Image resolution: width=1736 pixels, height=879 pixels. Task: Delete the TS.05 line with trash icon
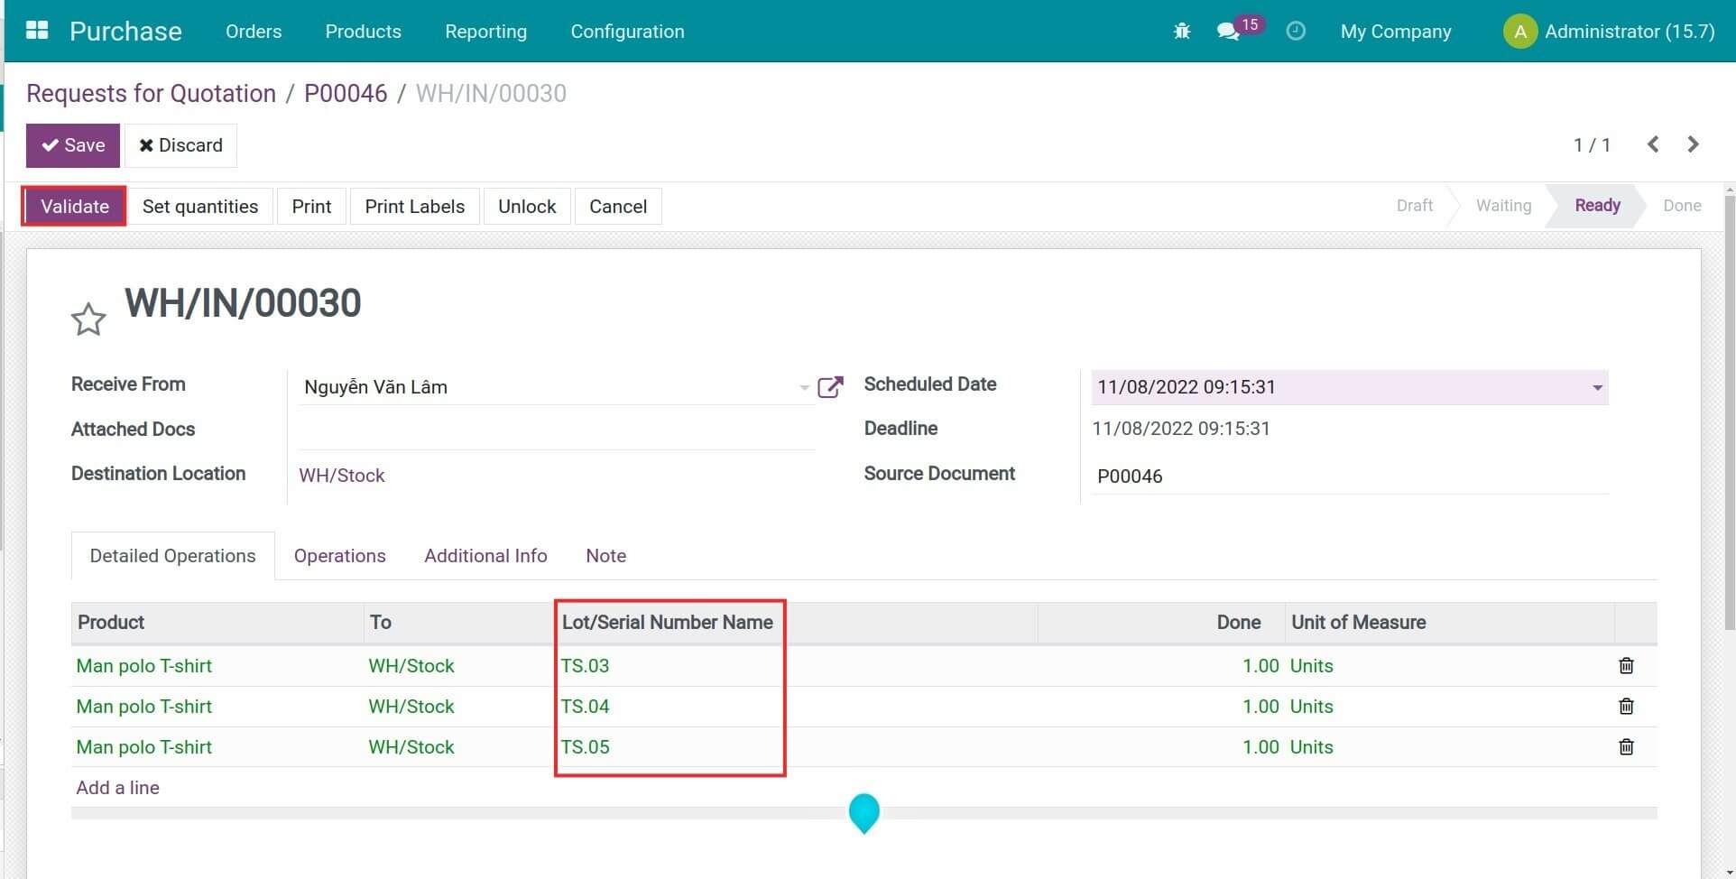1626,747
